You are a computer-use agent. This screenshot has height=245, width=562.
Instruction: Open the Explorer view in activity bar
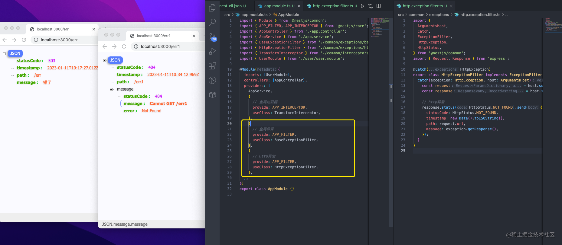212,8
